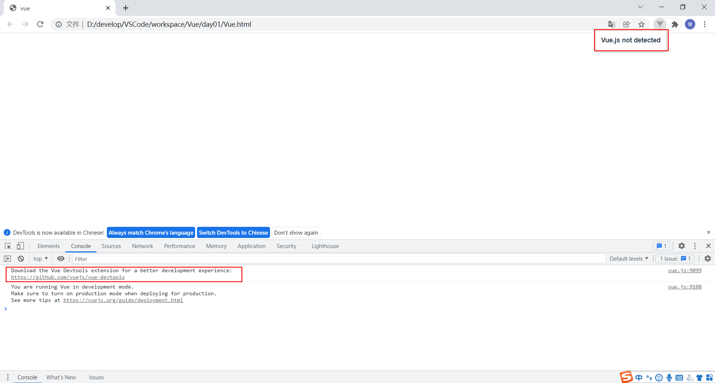Click the console Filter field
715x383 pixels.
click(x=339, y=259)
